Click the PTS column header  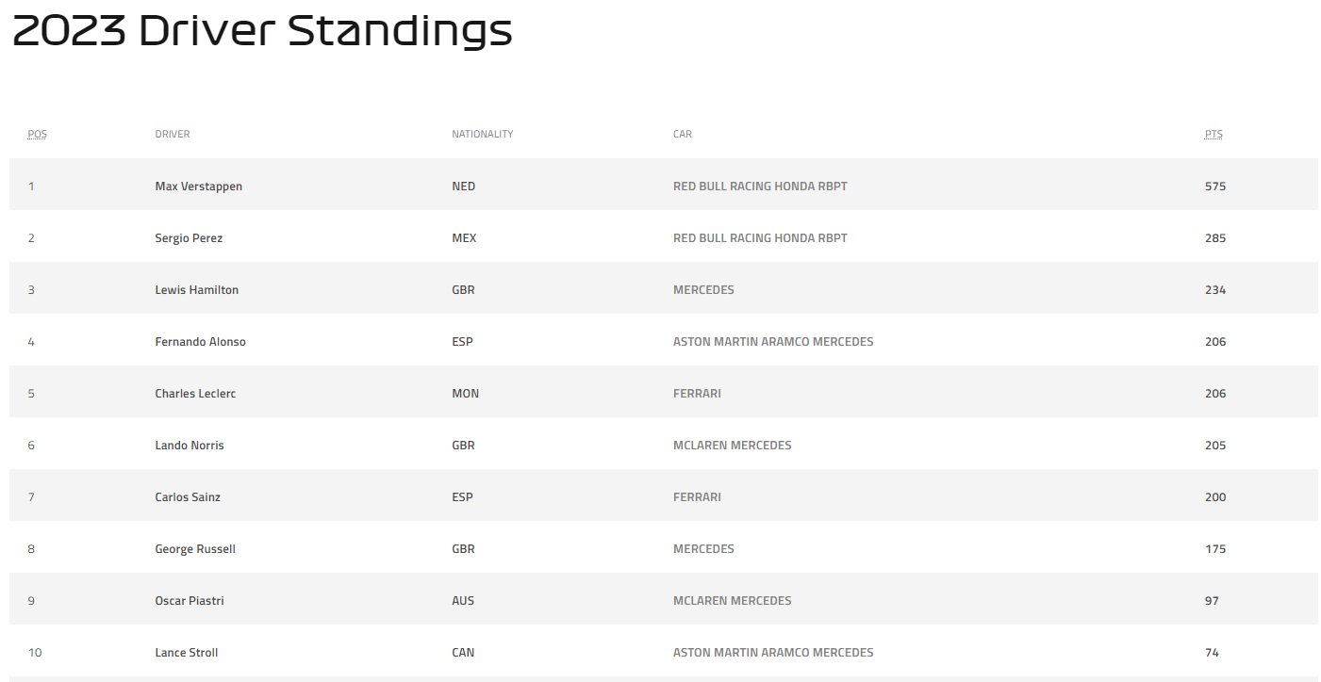[1214, 135]
